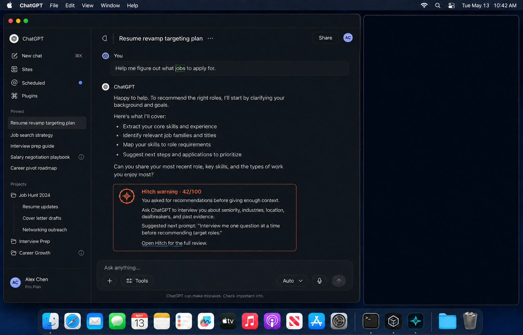Open the conversation options ellipsis menu

pos(210,38)
